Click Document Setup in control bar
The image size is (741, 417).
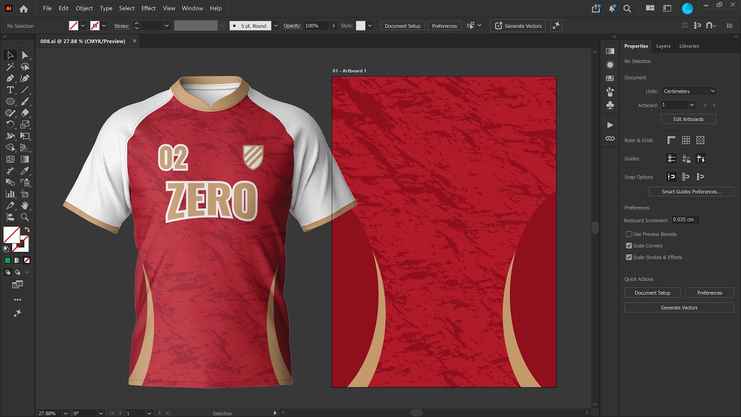[402, 26]
